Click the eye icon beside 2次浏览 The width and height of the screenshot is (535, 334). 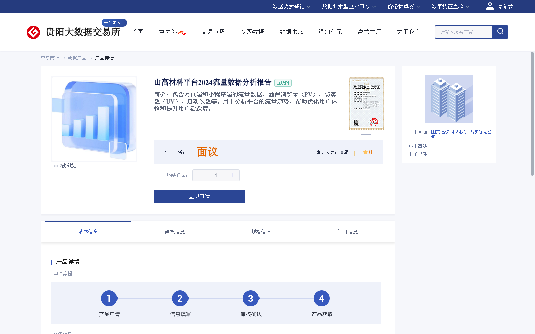coord(56,166)
